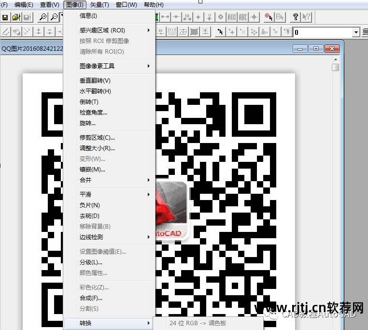Screen dimensions: 368x330
Task: Click the hand edit icon in second toolbar
Action: [x=16, y=32]
